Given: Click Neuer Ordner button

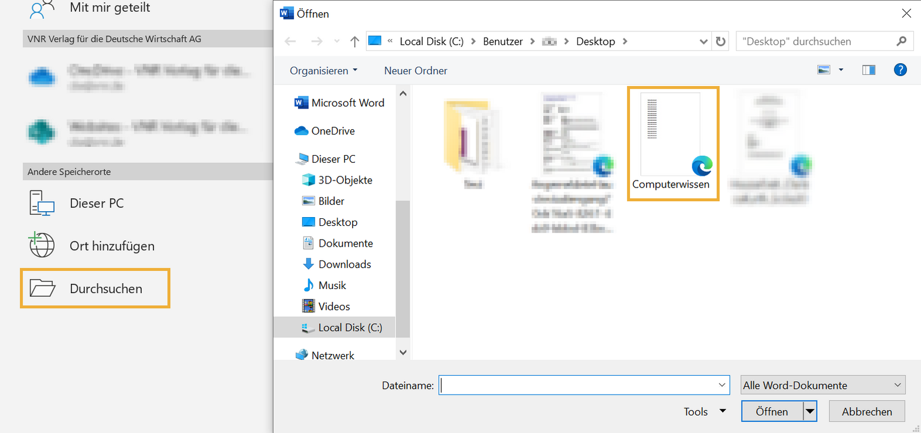Looking at the screenshot, I should click(416, 71).
